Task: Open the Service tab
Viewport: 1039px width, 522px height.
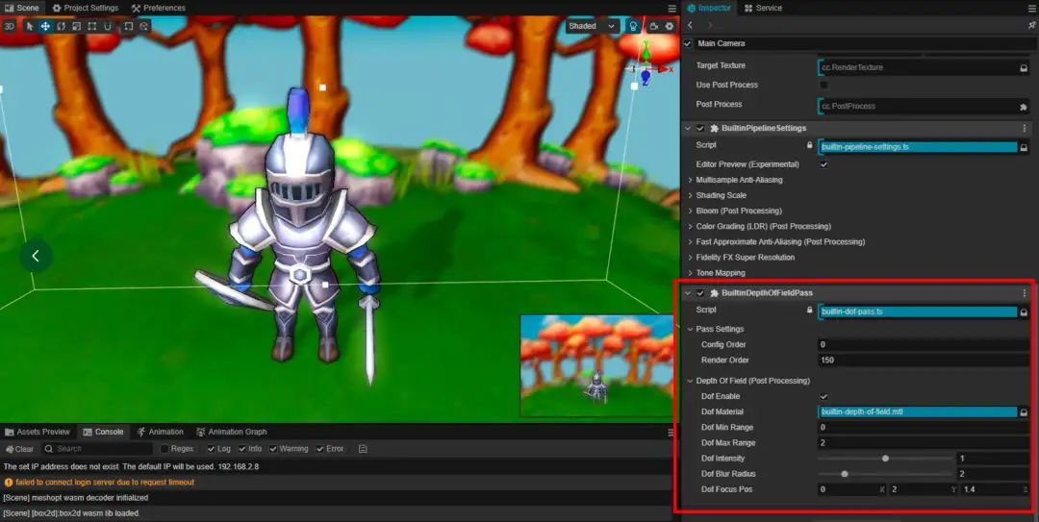Action: click(763, 8)
